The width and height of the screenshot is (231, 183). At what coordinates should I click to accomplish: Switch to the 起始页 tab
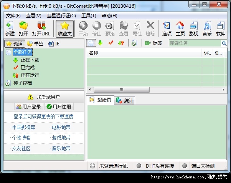pos(101,100)
